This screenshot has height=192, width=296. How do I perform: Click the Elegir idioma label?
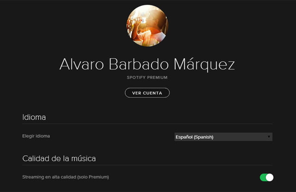[x=36, y=136]
